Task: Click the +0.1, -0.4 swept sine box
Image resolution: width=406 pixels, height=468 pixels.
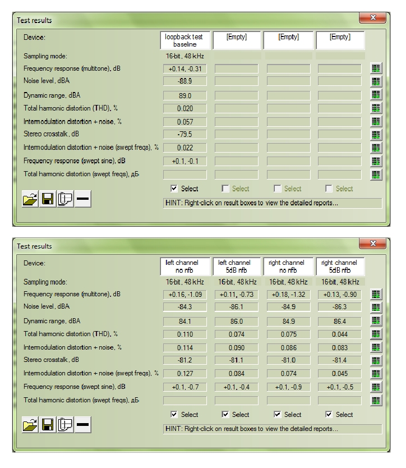Action: 237,387
